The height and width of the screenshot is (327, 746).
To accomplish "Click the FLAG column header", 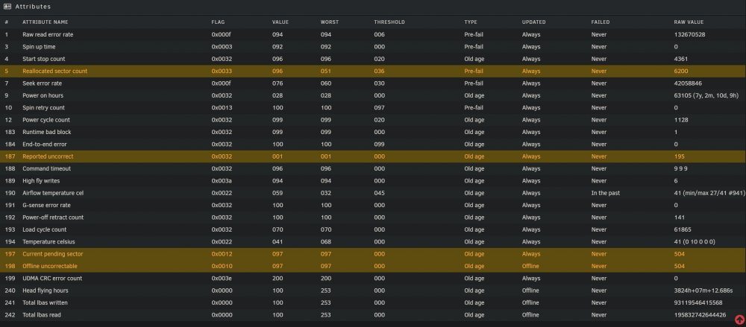I will click(218, 22).
